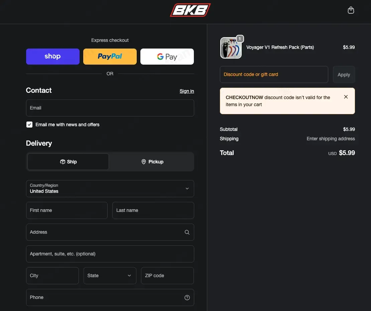
Task: Show phone number help question icon
Action: [x=187, y=298]
